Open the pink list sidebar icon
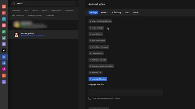 pyautogui.click(x=4, y=25)
